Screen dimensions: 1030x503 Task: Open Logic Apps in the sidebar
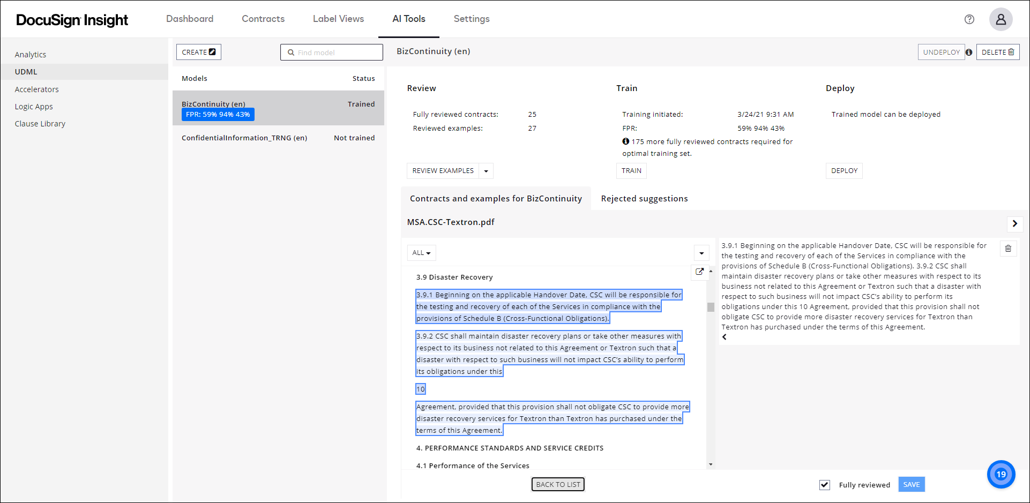[34, 107]
